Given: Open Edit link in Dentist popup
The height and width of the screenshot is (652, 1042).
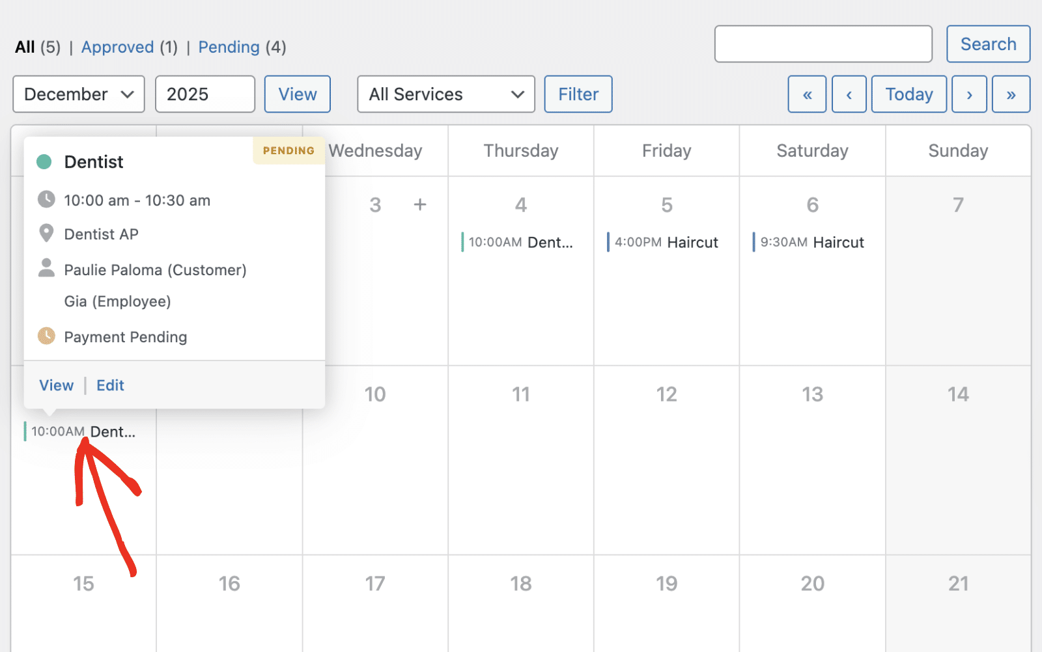Looking at the screenshot, I should click(x=110, y=385).
